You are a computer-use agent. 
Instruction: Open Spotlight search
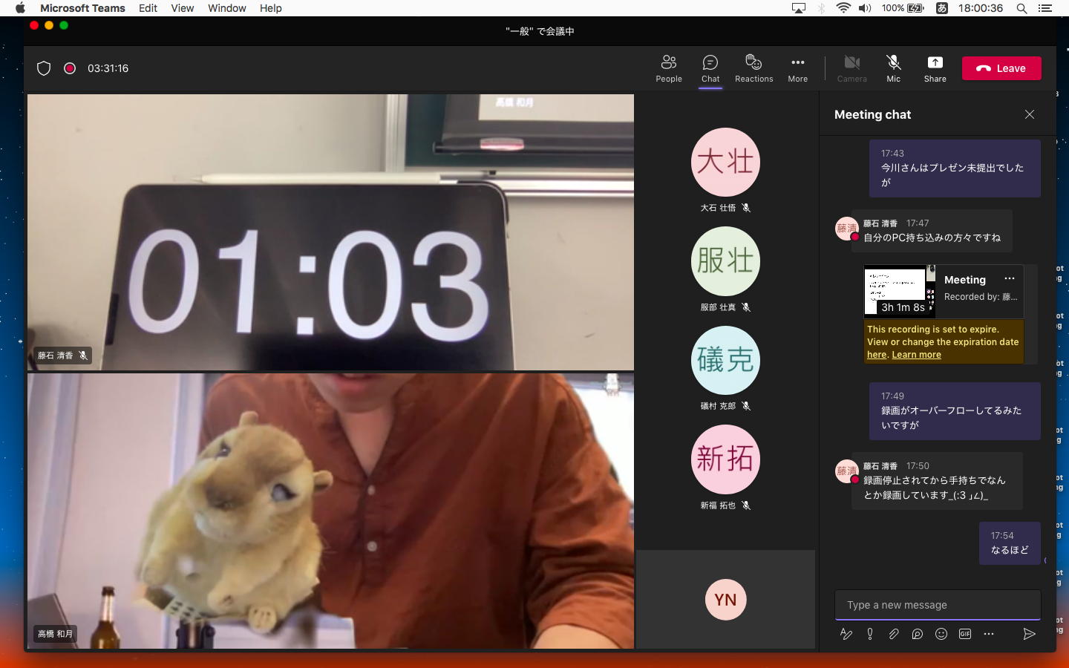(x=1021, y=8)
